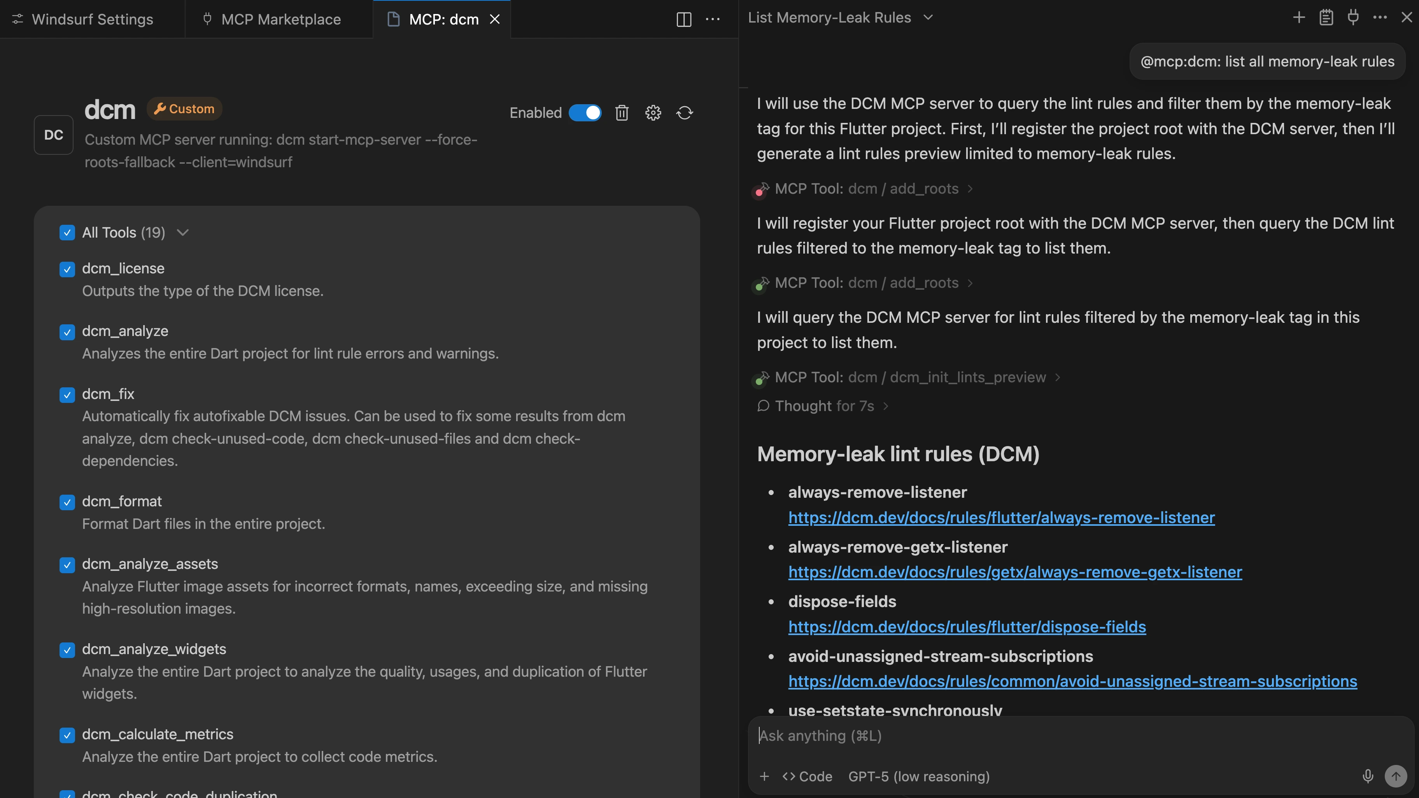
Task: Open the chat history clipboard icon
Action: (x=1326, y=17)
